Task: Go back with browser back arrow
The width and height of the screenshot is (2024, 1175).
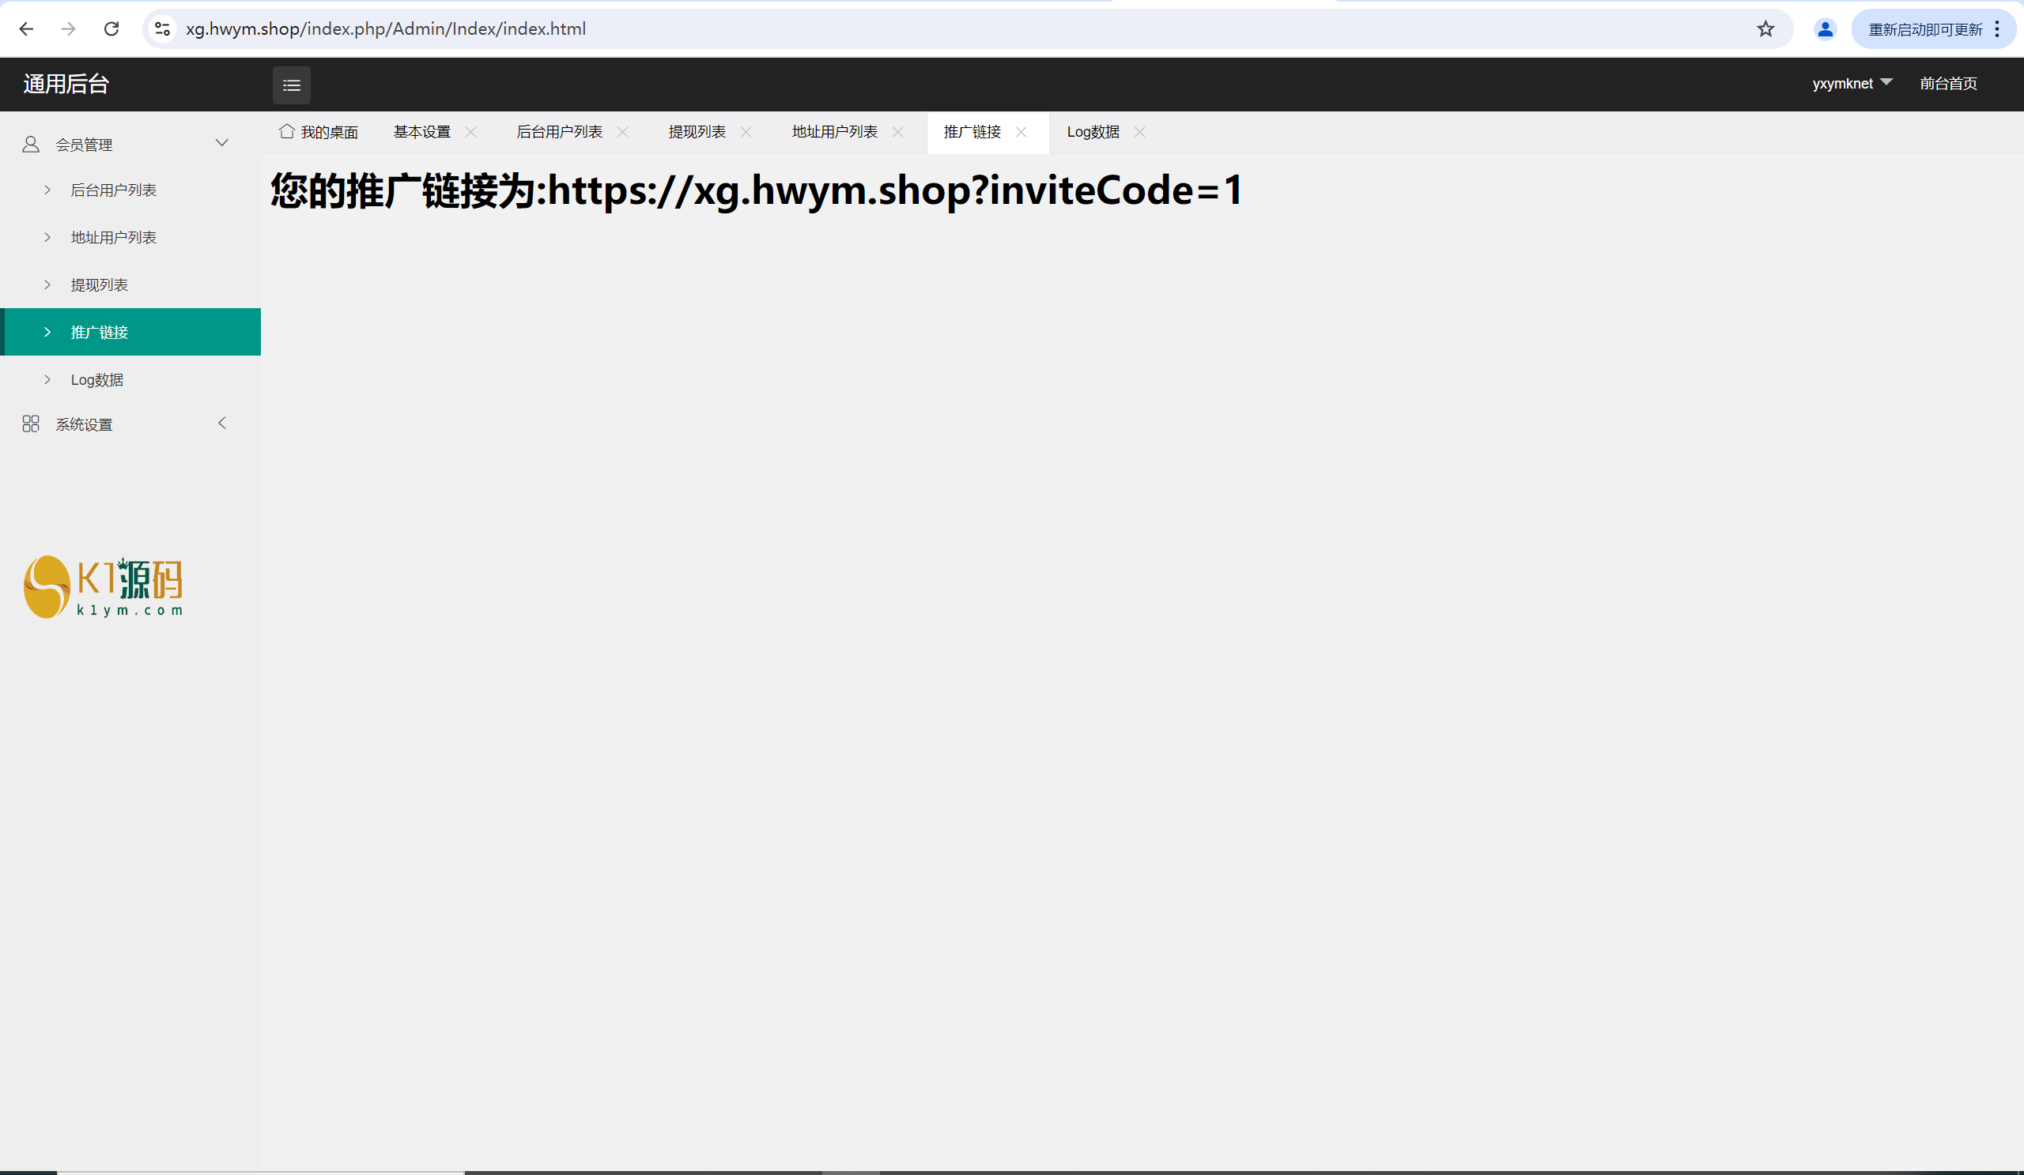Action: coord(27,29)
